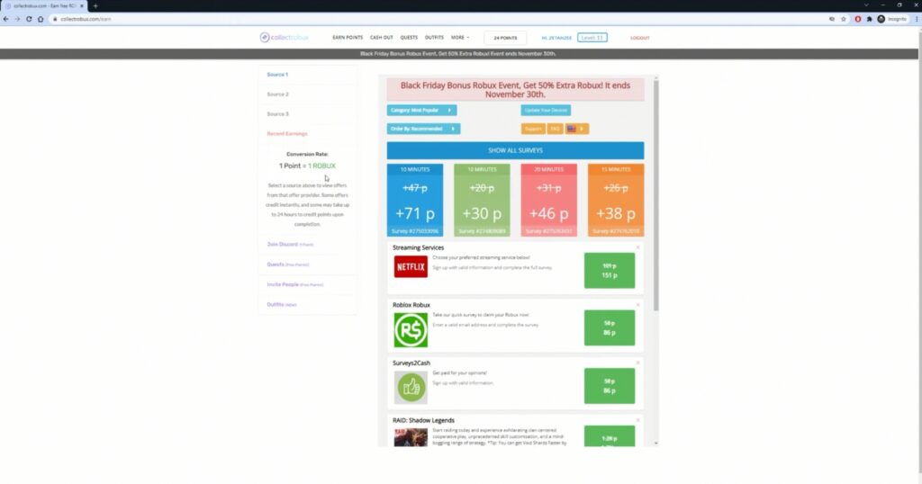Open the EARN POINTS menu item
The width and height of the screenshot is (922, 484).
[x=348, y=38]
